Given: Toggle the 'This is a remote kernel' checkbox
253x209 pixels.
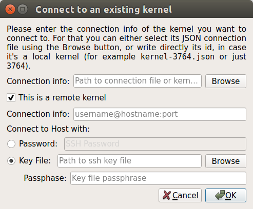Looking at the screenshot, I should (11, 98).
